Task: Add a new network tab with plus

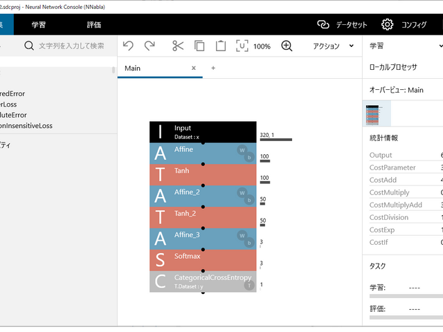Action: pos(213,68)
